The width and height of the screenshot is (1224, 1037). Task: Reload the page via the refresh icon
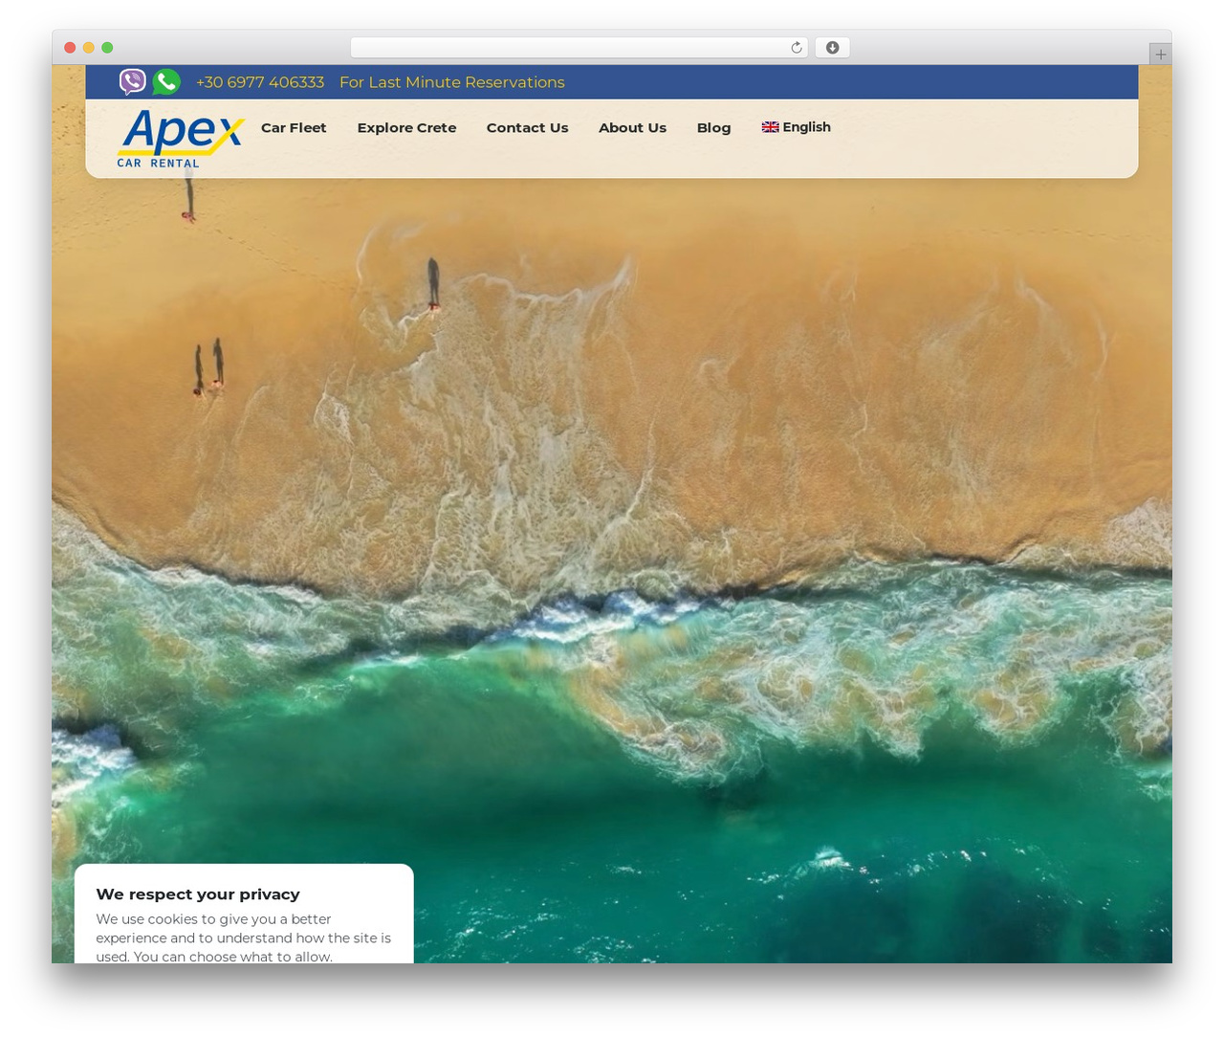[796, 48]
